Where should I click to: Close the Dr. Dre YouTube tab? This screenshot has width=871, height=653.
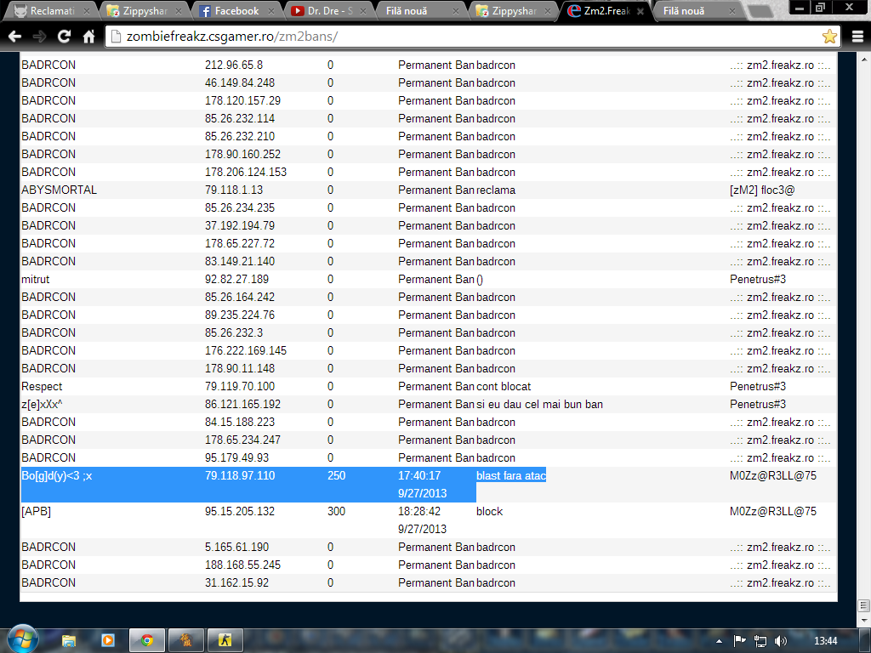pyautogui.click(x=362, y=11)
